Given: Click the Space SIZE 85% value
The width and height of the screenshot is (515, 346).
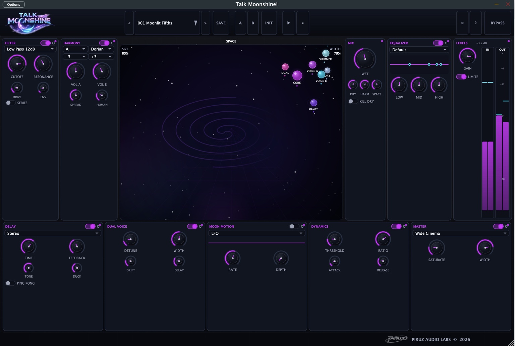Looking at the screenshot, I should pyautogui.click(x=125, y=53).
